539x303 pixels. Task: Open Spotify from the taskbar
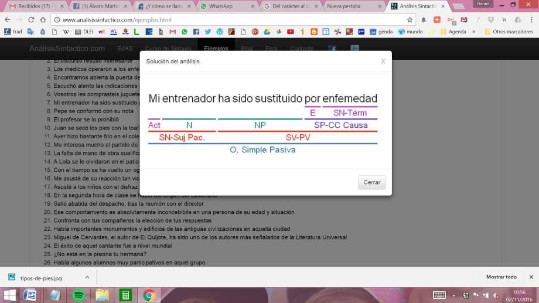tap(79, 295)
